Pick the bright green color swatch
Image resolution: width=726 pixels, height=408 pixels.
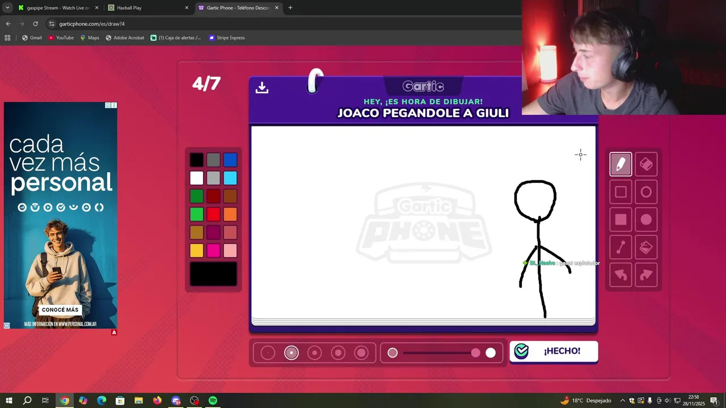pyautogui.click(x=196, y=214)
